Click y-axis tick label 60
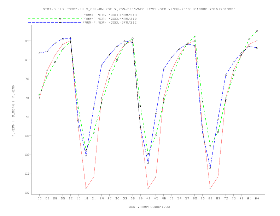 coord(27,193)
